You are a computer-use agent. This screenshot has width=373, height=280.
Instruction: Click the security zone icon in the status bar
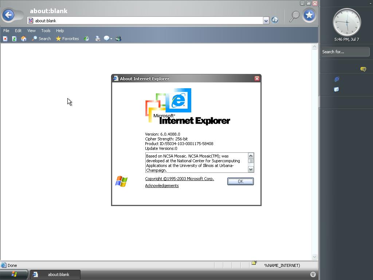click(x=254, y=263)
